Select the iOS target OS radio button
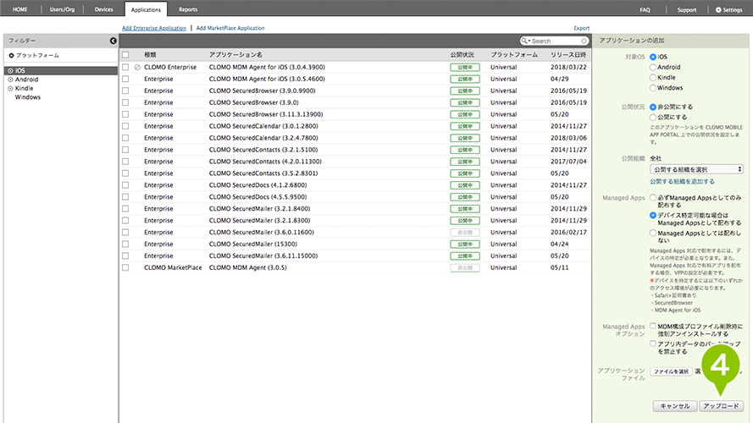This screenshot has height=423, width=753. click(x=653, y=57)
